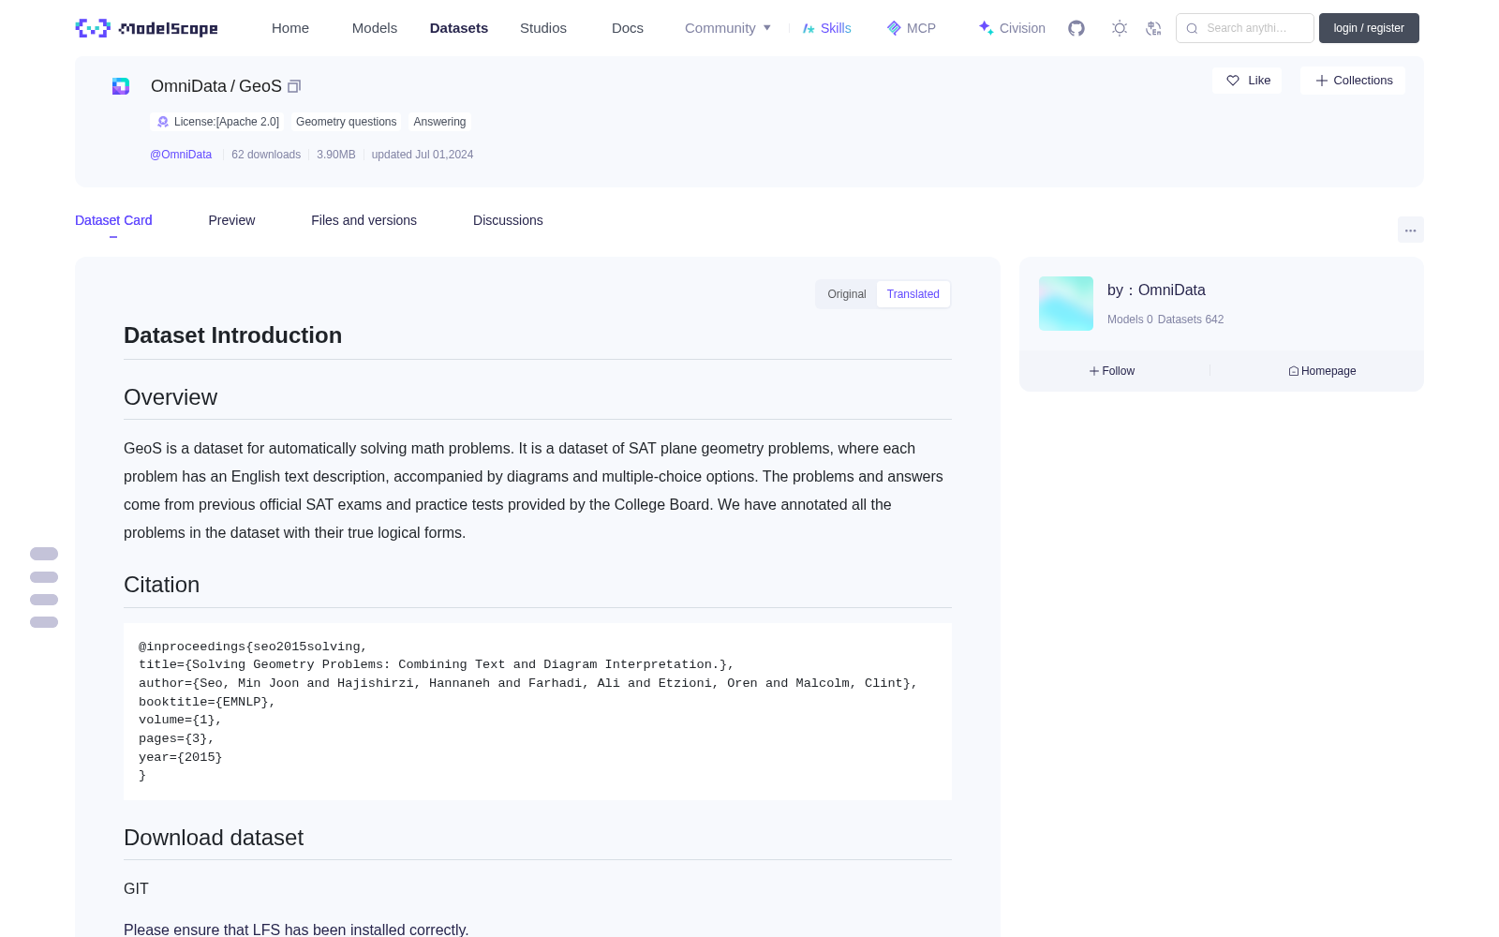Image resolution: width=1499 pixels, height=937 pixels.
Task: Focus the search anything field
Action: (1245, 28)
